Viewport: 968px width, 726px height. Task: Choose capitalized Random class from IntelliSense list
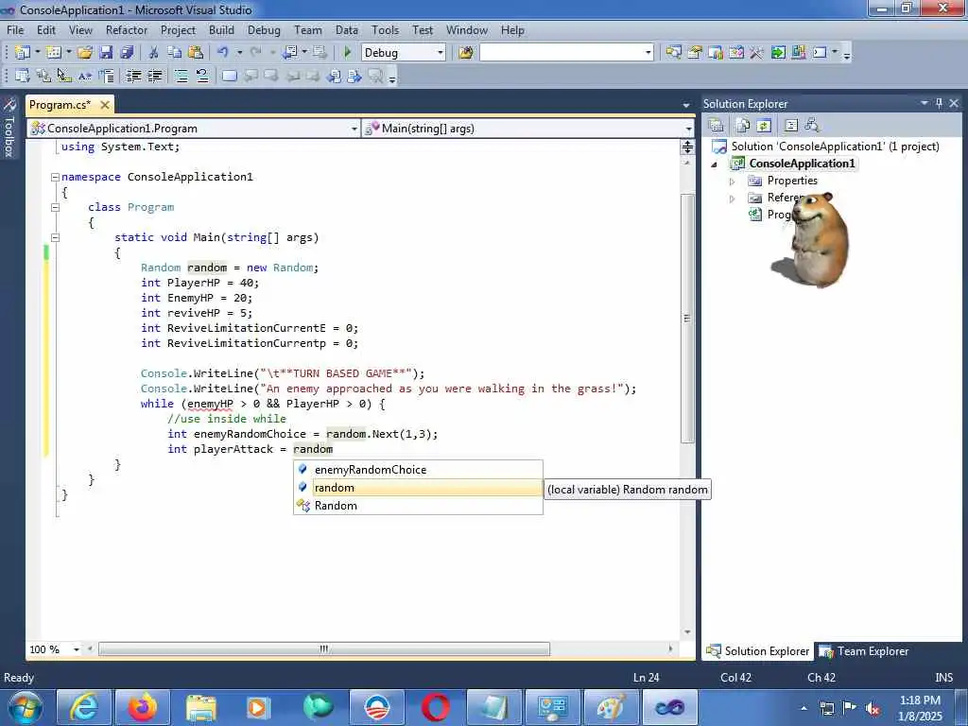[418, 506]
